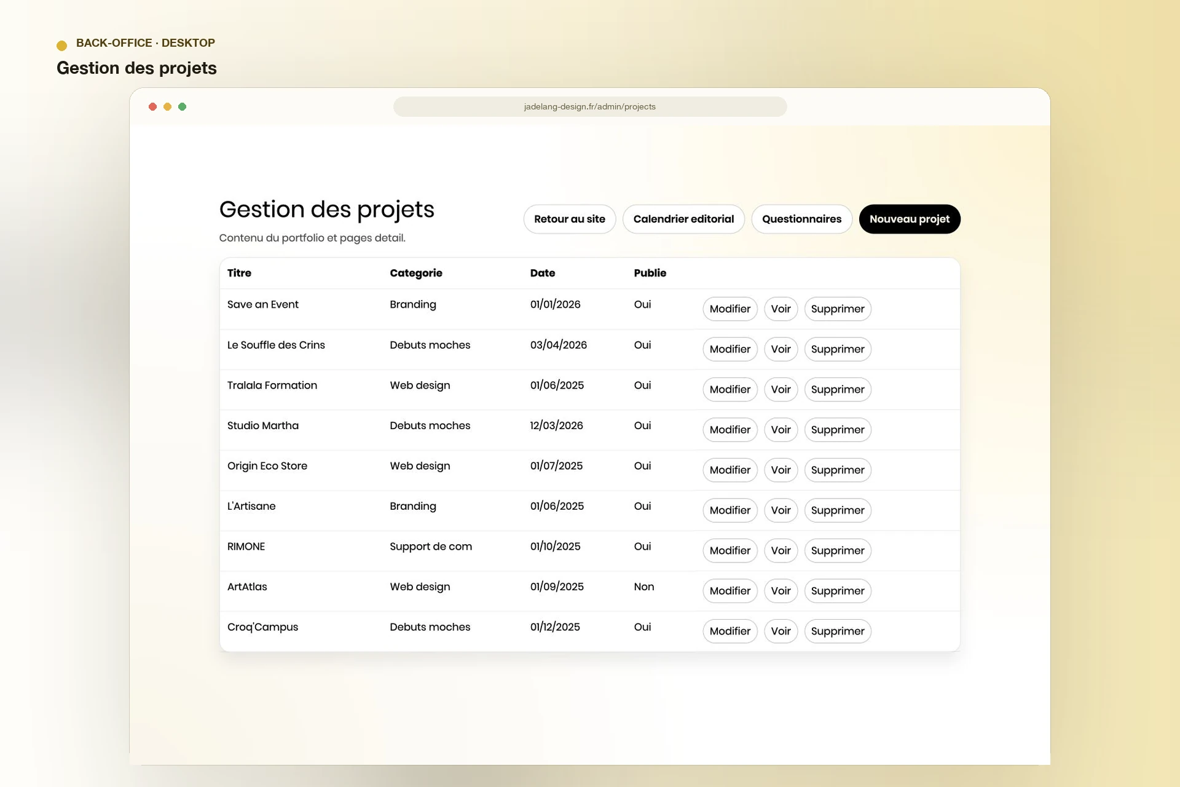Voir the Tralala Formation project
Image resolution: width=1180 pixels, height=787 pixels.
click(781, 389)
